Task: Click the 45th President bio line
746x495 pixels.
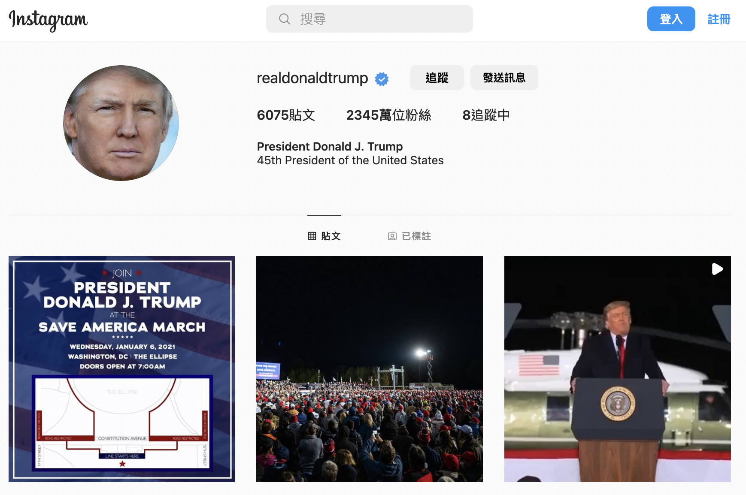Action: [350, 160]
